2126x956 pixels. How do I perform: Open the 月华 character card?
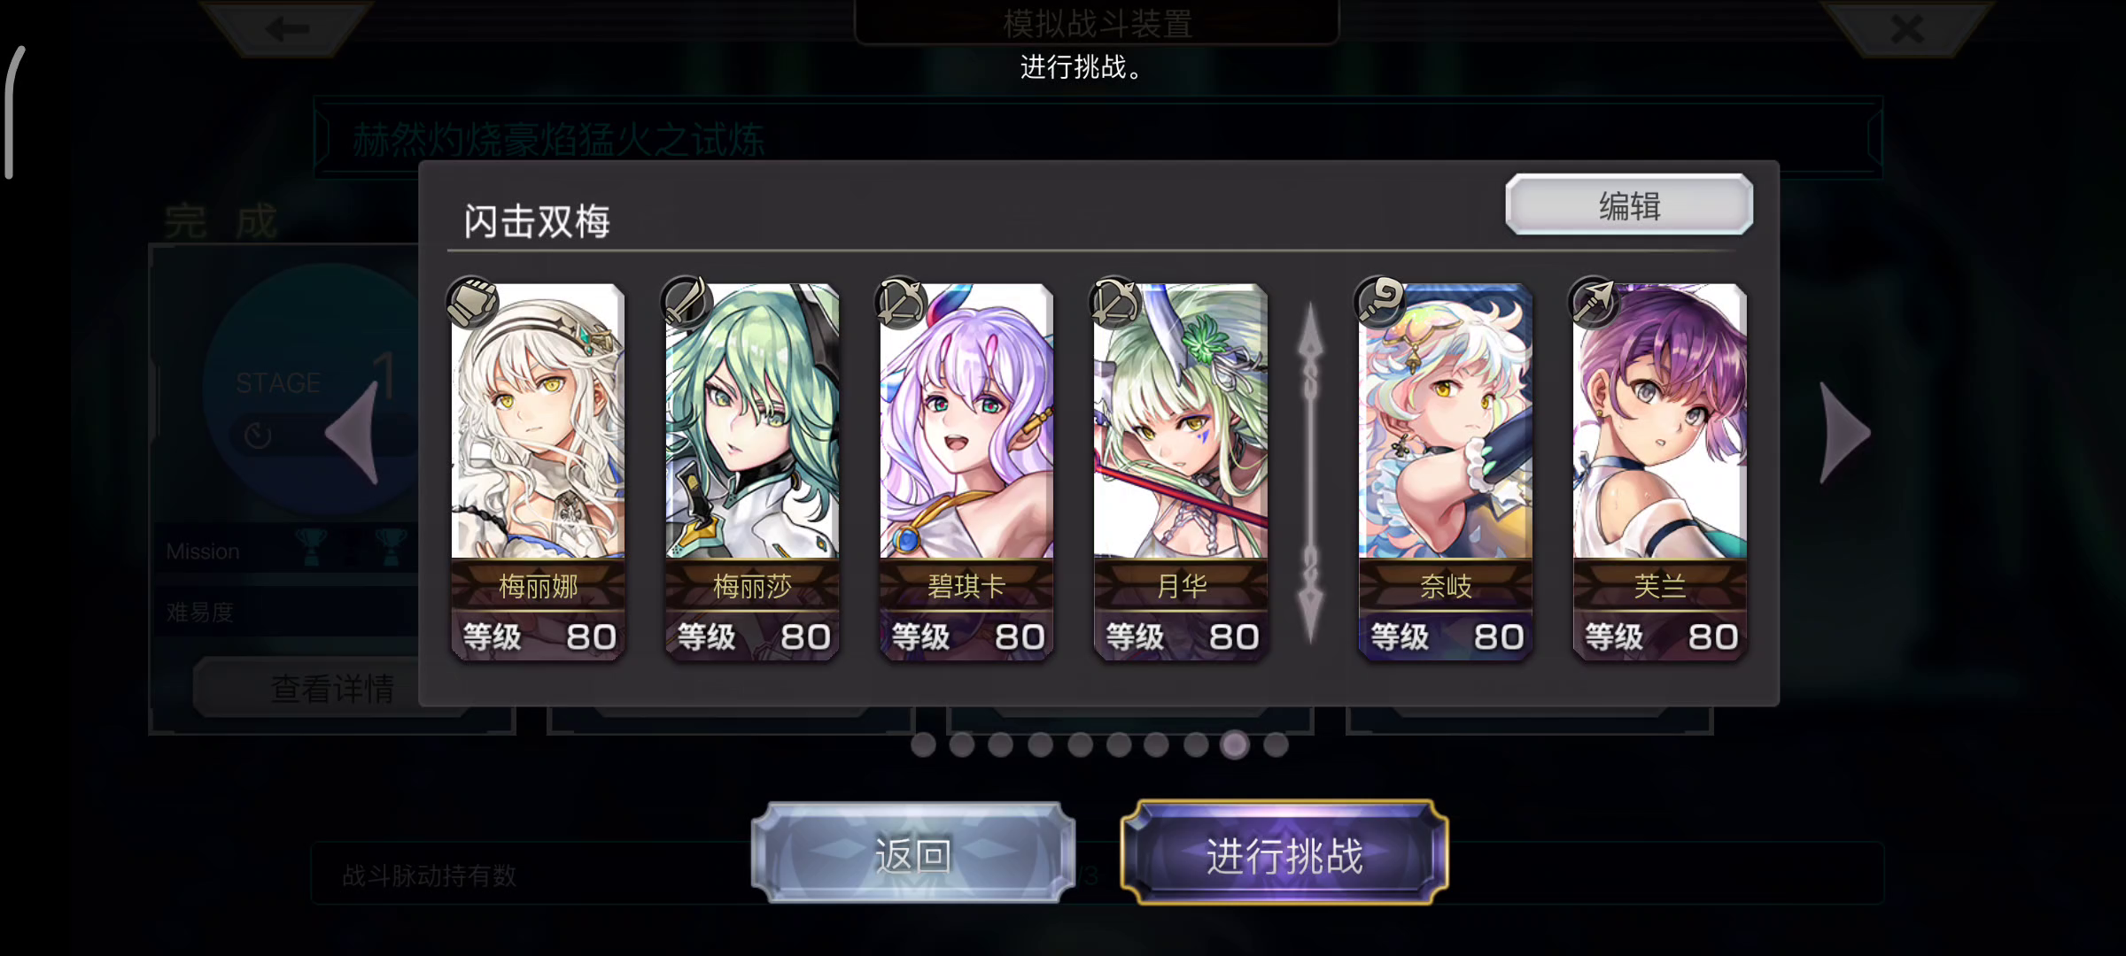[x=1181, y=472]
